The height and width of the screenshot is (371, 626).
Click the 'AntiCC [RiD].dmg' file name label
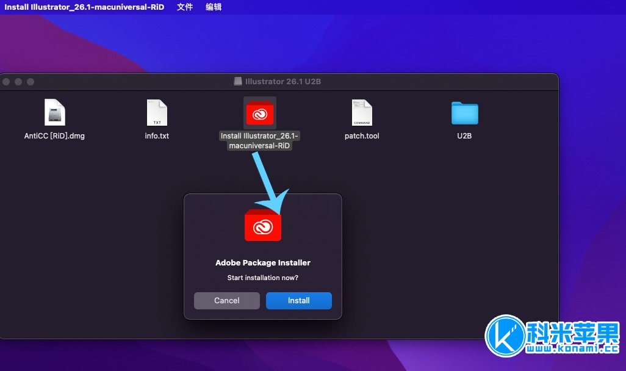pyautogui.click(x=54, y=136)
